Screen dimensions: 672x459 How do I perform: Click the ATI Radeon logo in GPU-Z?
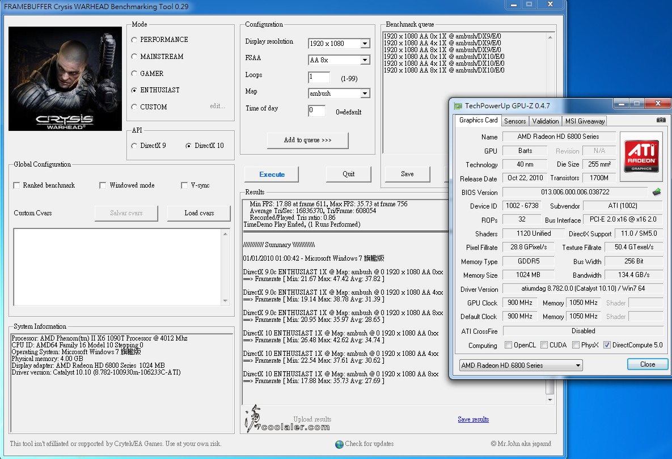tap(641, 157)
